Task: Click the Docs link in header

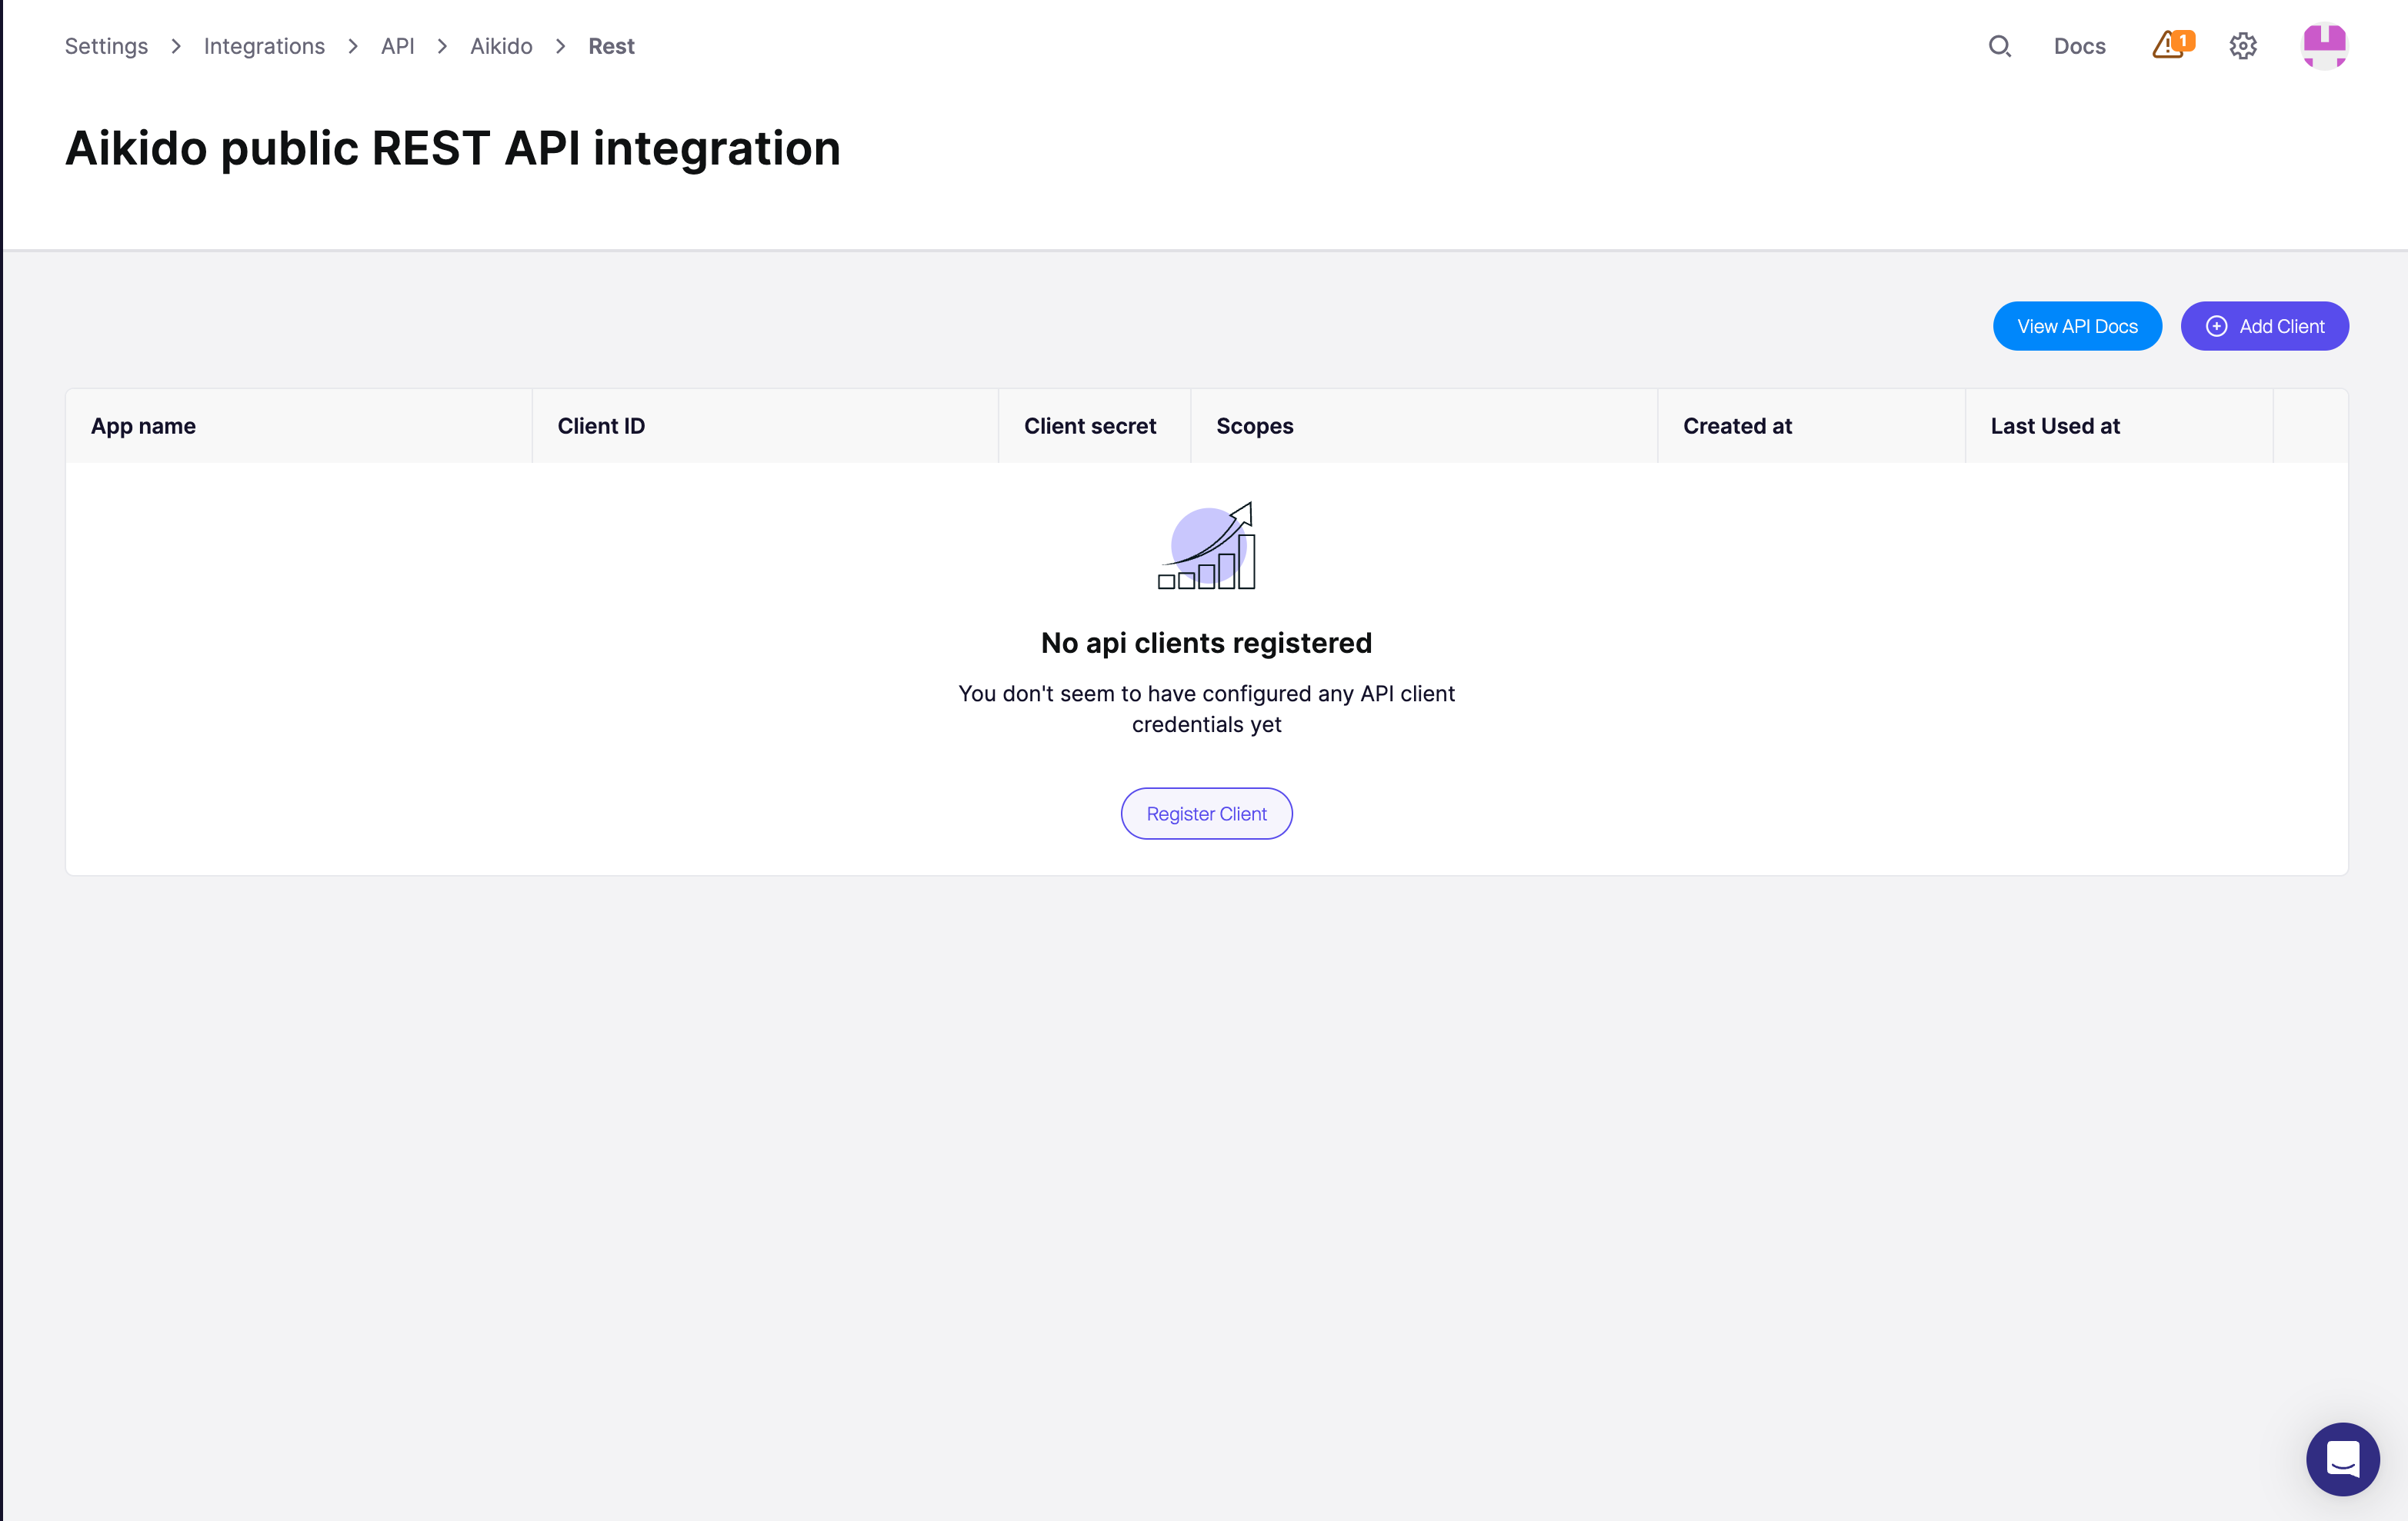Action: pyautogui.click(x=2079, y=46)
